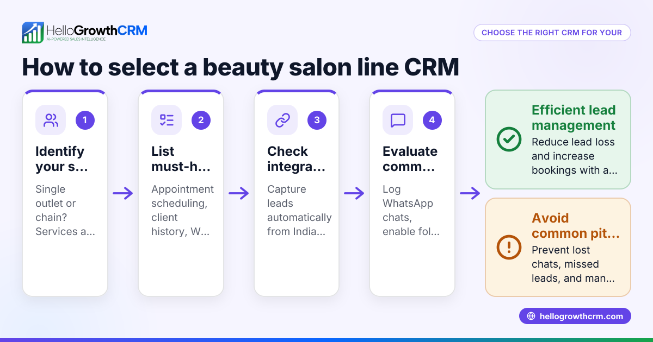Click the chain link icon on Check integrations card
Screen dimensions: 653x342
click(282, 120)
